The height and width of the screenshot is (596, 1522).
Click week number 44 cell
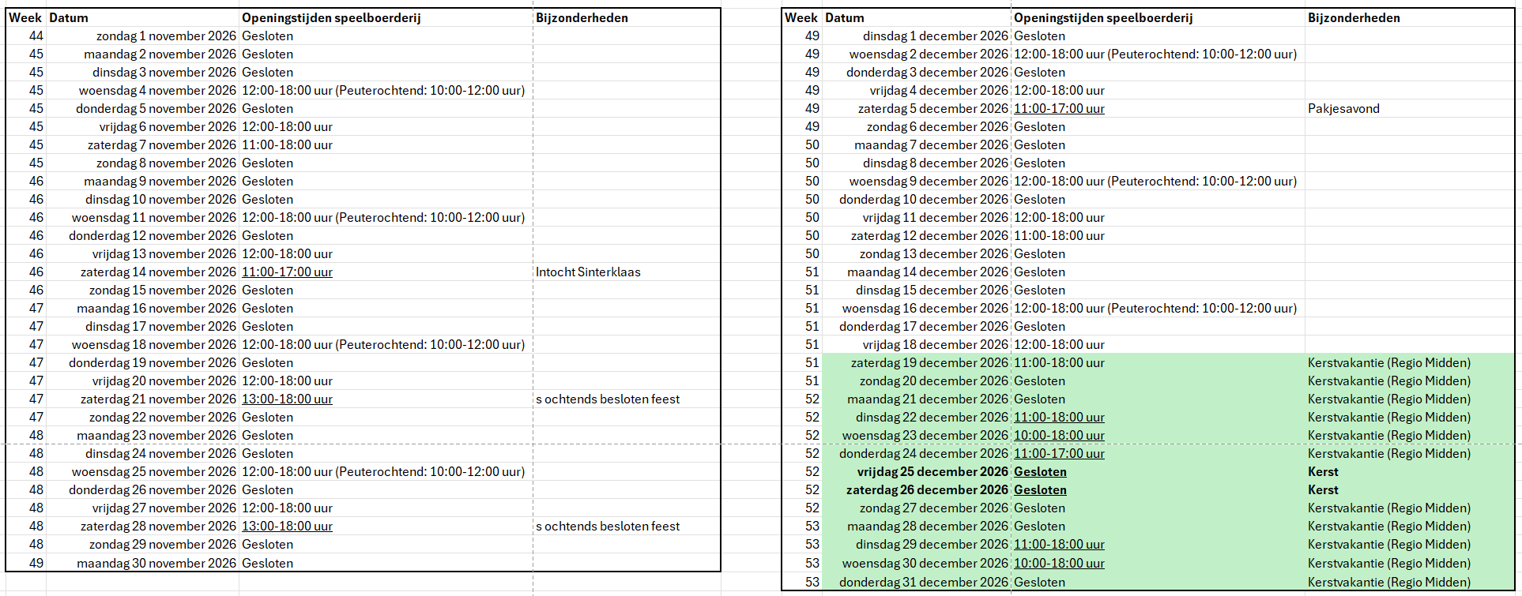36,36
